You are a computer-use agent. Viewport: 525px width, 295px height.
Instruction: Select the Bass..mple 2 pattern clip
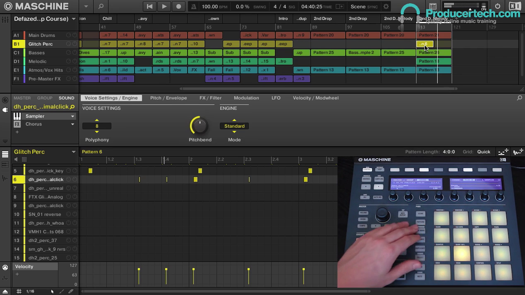363,53
